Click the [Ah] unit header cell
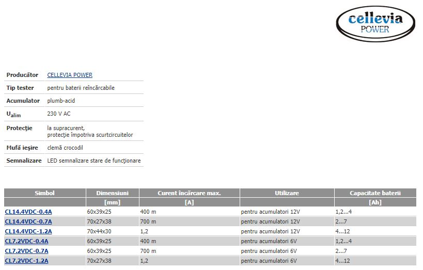This screenshot has width=423, height=270. (x=375, y=202)
